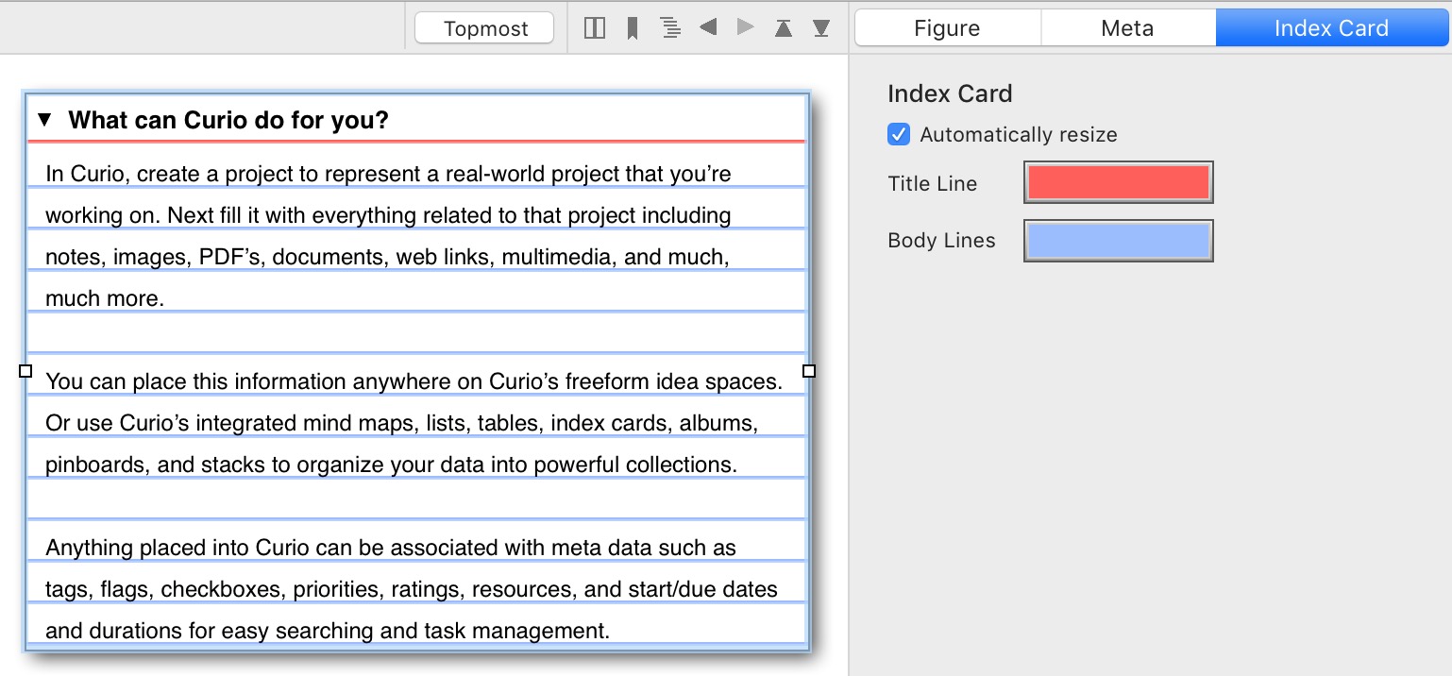Click the indented outline list icon
1452x676 pixels.
[x=670, y=28]
